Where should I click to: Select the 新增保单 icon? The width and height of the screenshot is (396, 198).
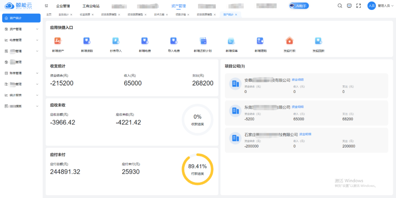click(231, 41)
